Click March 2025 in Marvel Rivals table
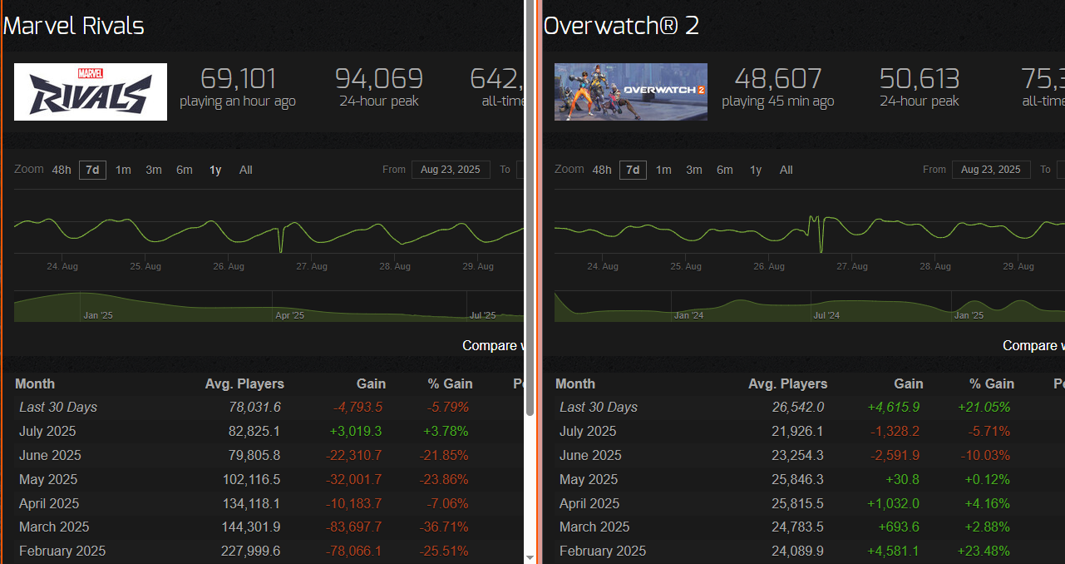Screen dimensions: 1065x564 54,527
